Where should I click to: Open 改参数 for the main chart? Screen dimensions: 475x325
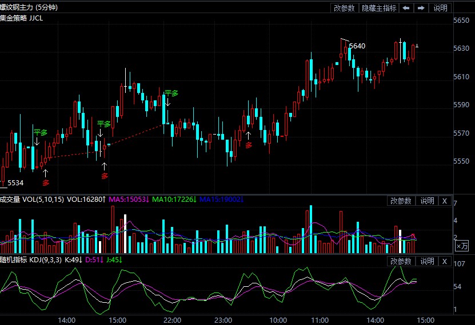[345, 8]
